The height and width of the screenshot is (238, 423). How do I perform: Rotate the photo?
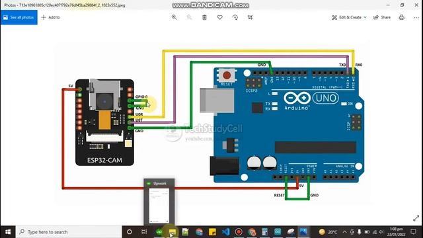point(235,17)
